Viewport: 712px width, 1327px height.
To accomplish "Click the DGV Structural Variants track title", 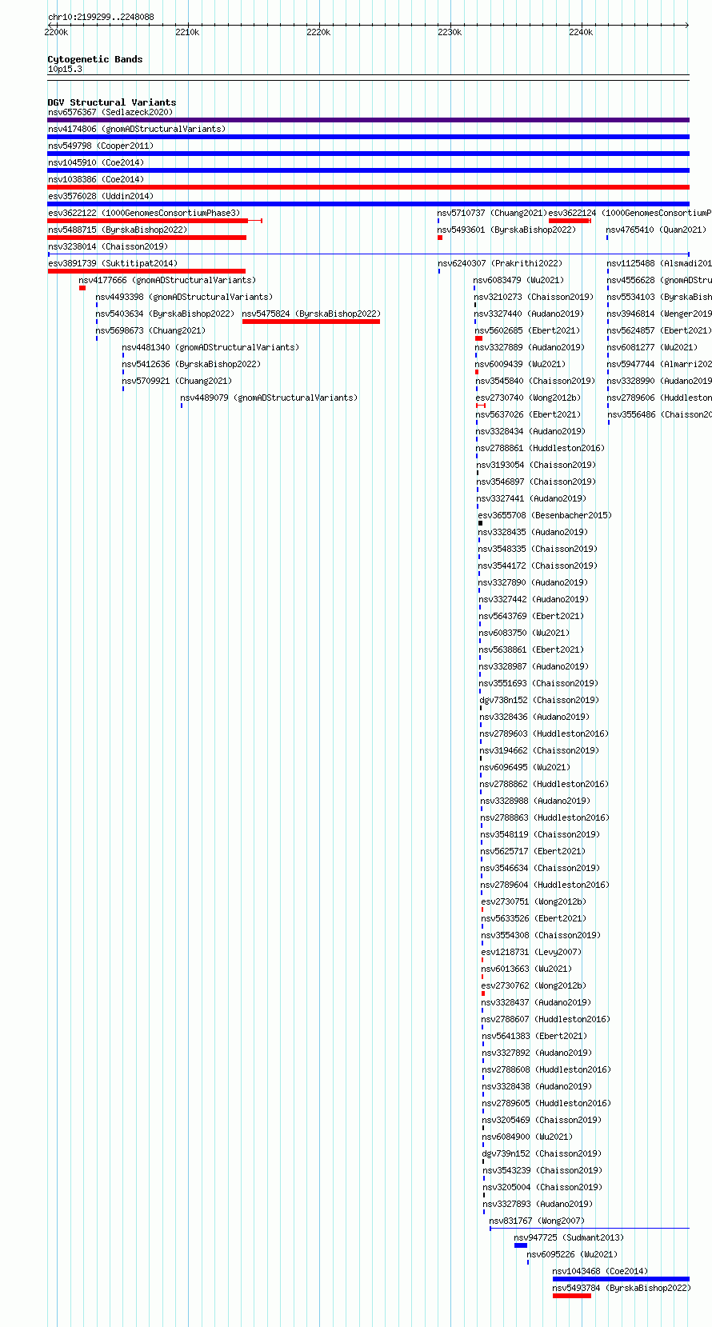I will pos(112,102).
